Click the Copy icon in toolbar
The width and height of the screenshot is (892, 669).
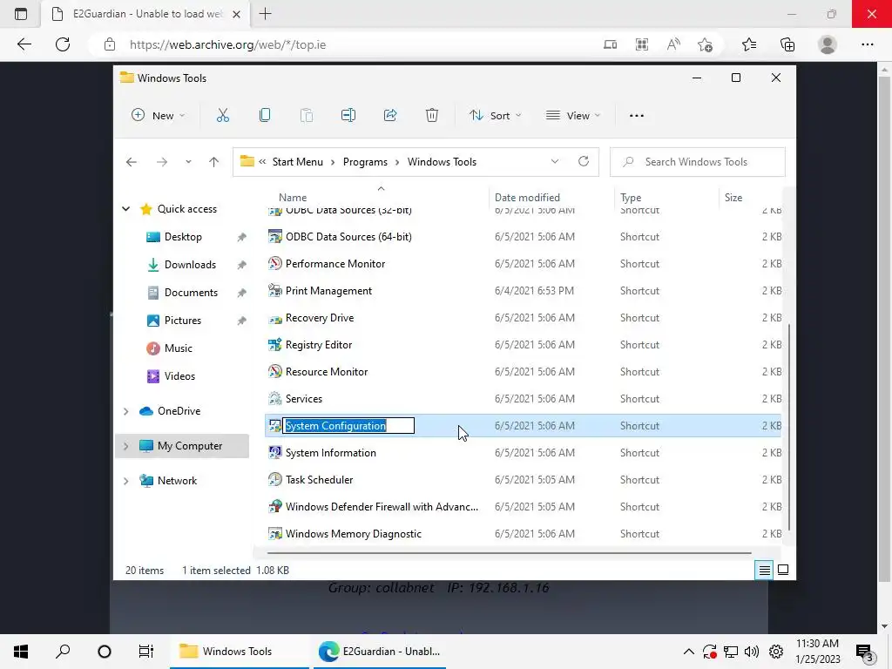pos(265,116)
